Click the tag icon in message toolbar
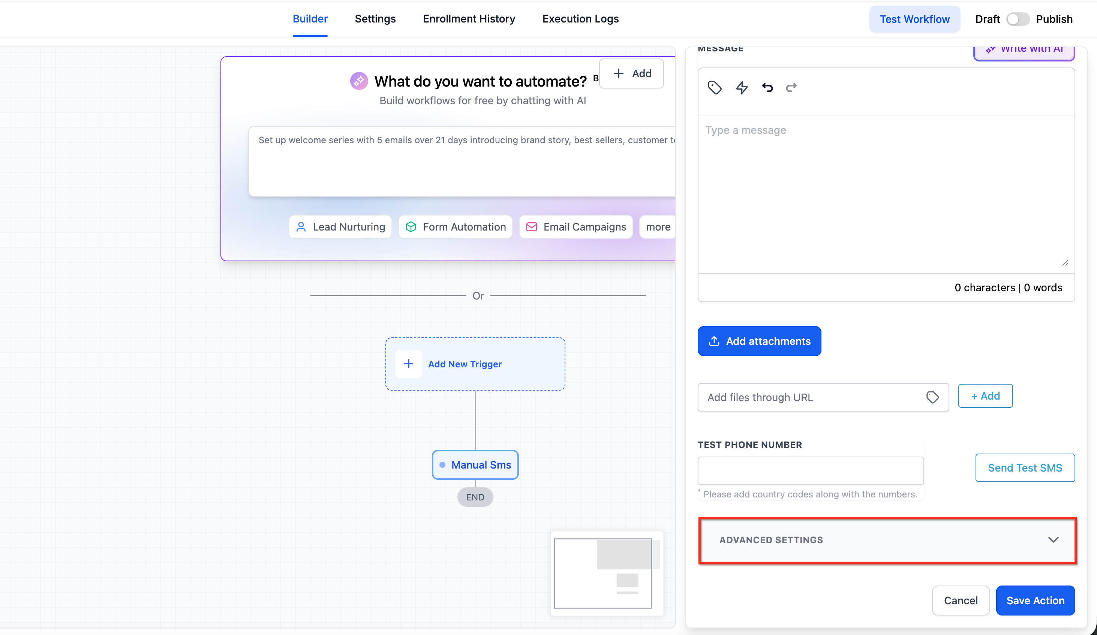Image resolution: width=1097 pixels, height=635 pixels. 714,87
